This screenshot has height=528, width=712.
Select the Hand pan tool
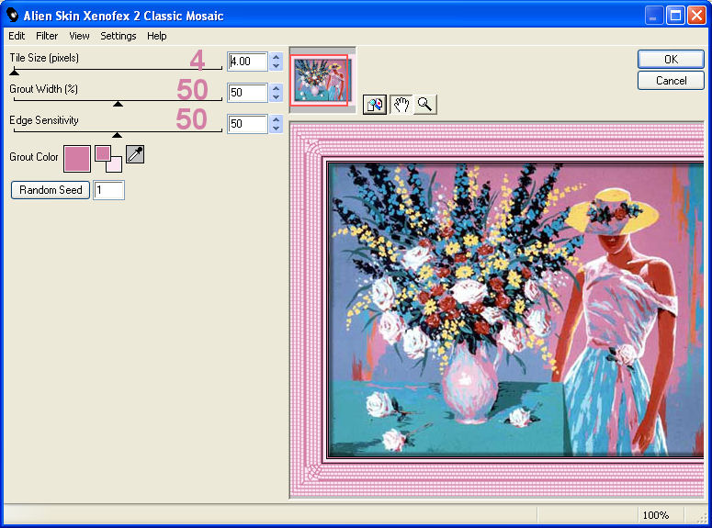pos(401,105)
